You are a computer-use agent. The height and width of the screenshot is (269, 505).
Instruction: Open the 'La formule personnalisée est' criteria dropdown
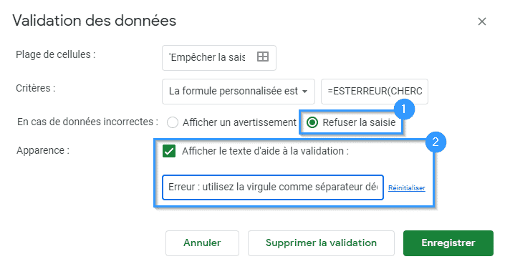coord(239,92)
